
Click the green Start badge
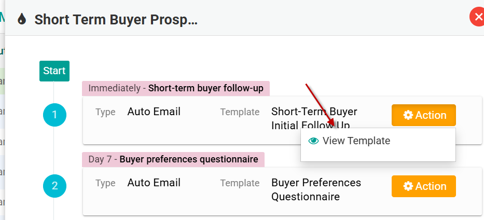click(54, 71)
